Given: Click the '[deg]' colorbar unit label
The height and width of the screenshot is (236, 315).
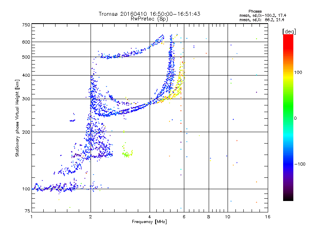Looking at the screenshot, I should tap(289, 32).
